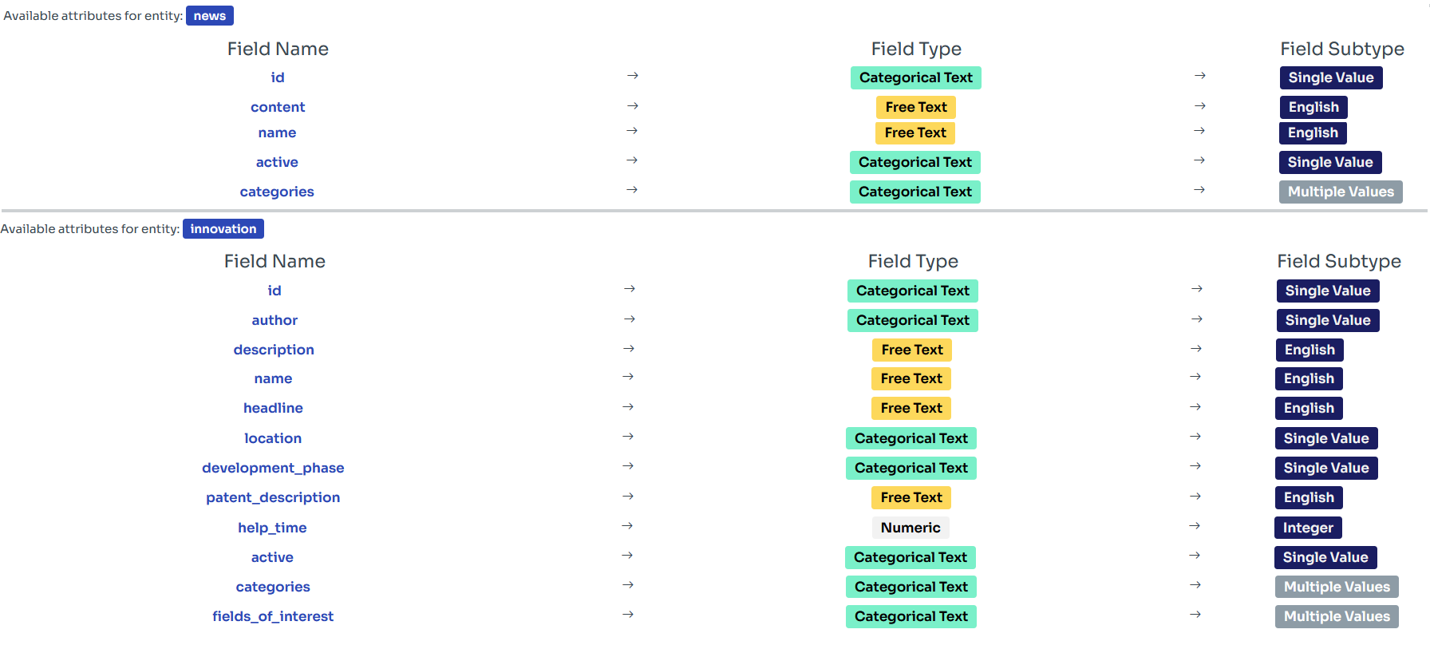Click Multiple Values badge for fields_of_interest
1430x645 pixels.
click(1337, 616)
